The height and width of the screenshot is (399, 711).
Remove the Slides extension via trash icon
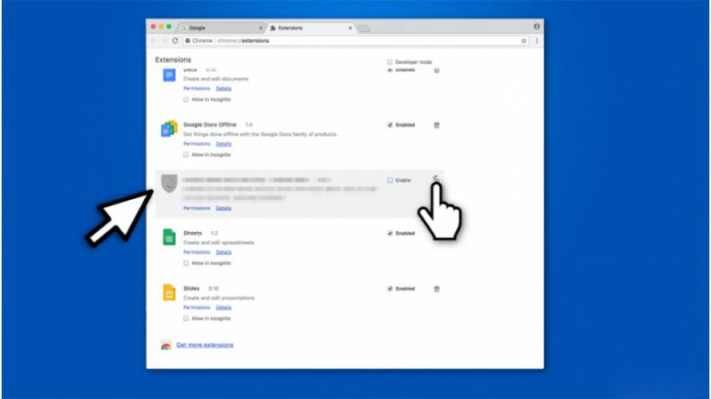[x=435, y=289]
